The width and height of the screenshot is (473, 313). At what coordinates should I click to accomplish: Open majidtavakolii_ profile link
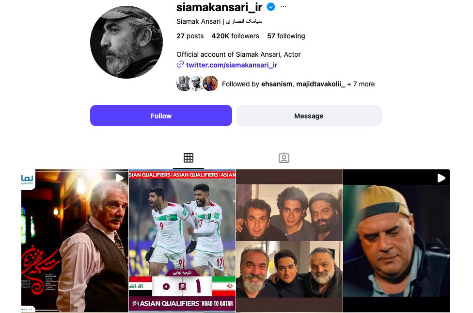point(320,84)
